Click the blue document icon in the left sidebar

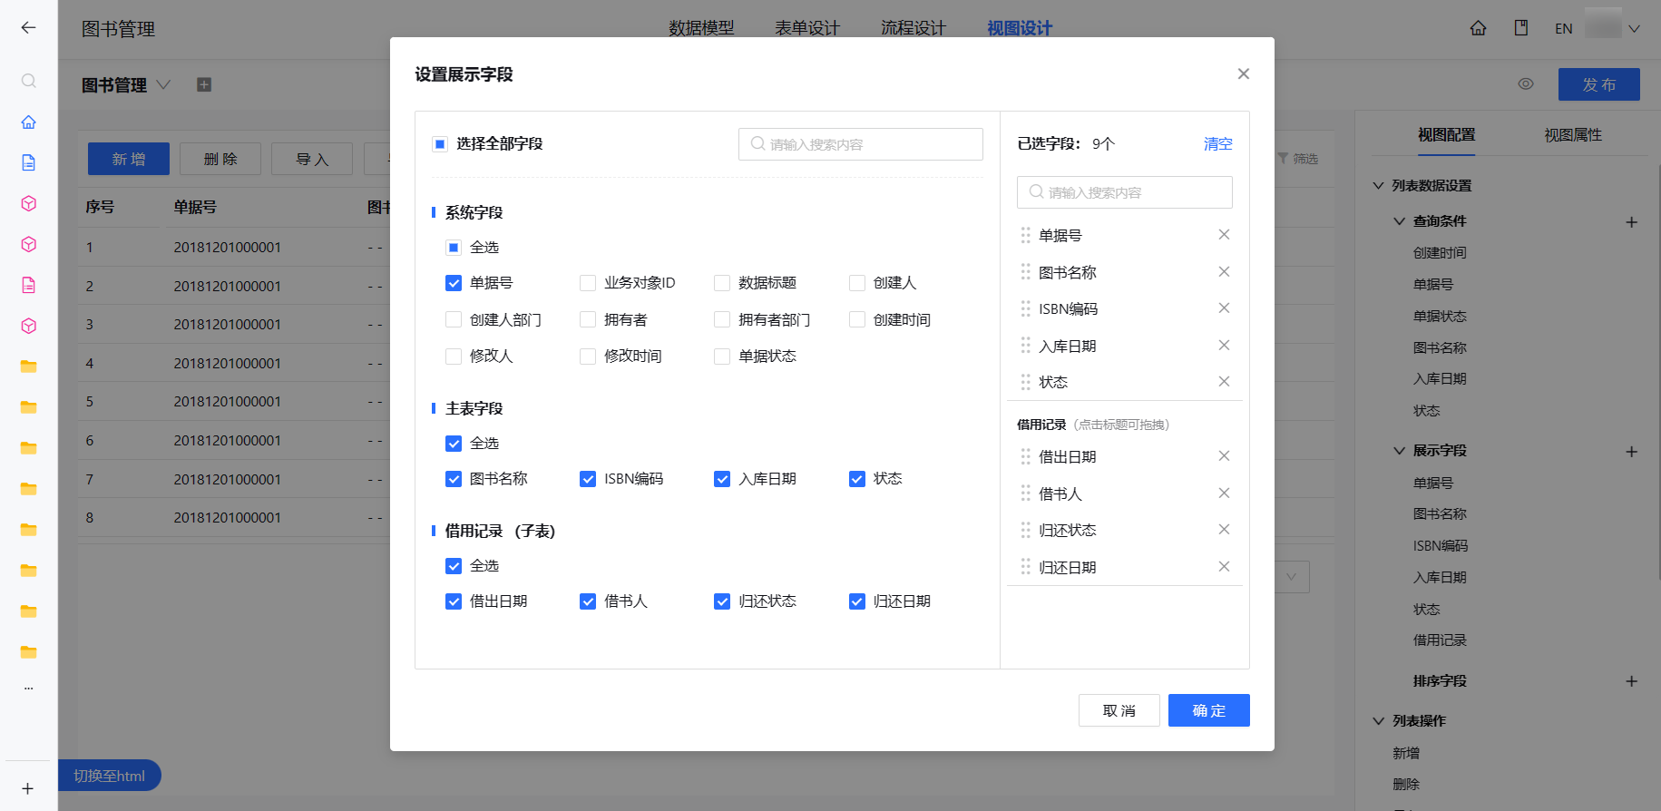[x=28, y=162]
